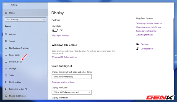Click the Find a setting search box
This screenshot has width=177, height=102.
pos(25,20)
